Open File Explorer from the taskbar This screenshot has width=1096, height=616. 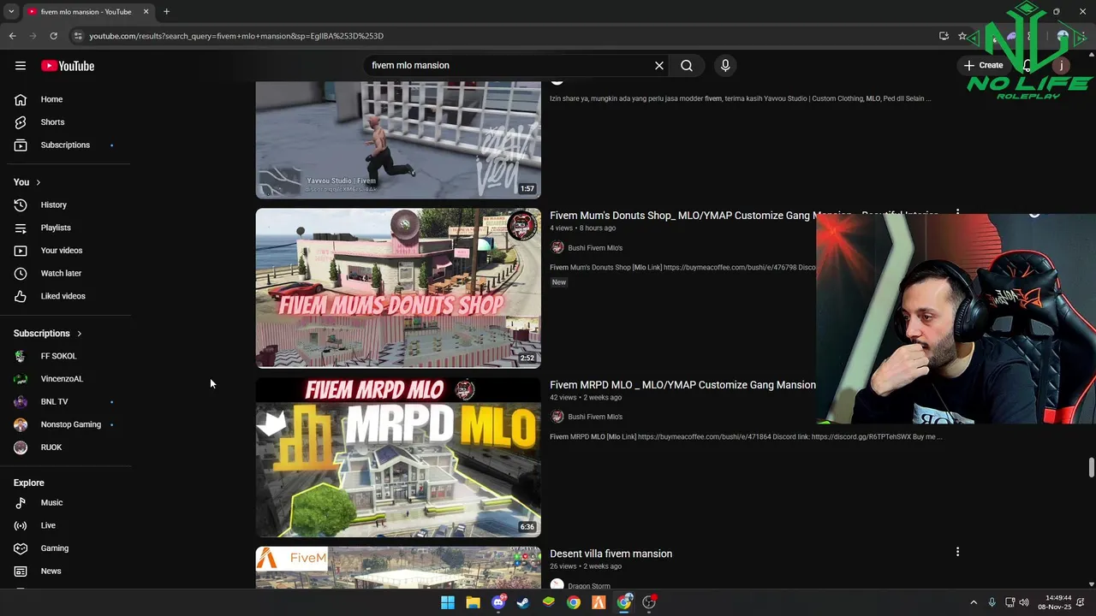[473, 602]
